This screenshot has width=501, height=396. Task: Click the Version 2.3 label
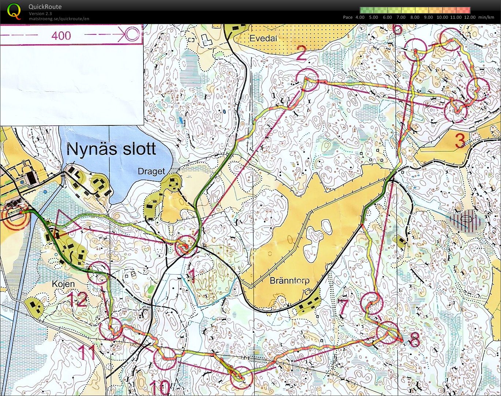pos(40,14)
